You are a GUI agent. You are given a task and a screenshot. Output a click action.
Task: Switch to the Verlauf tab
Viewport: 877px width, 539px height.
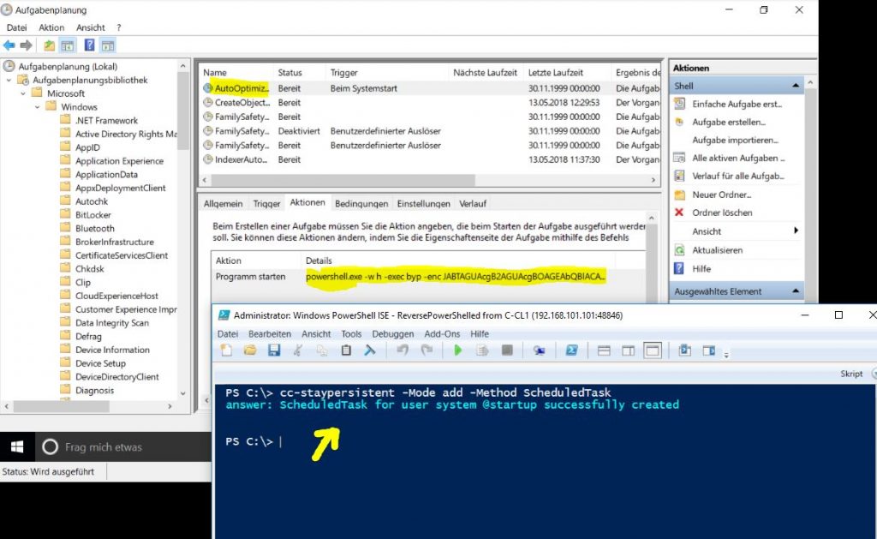[x=473, y=204]
